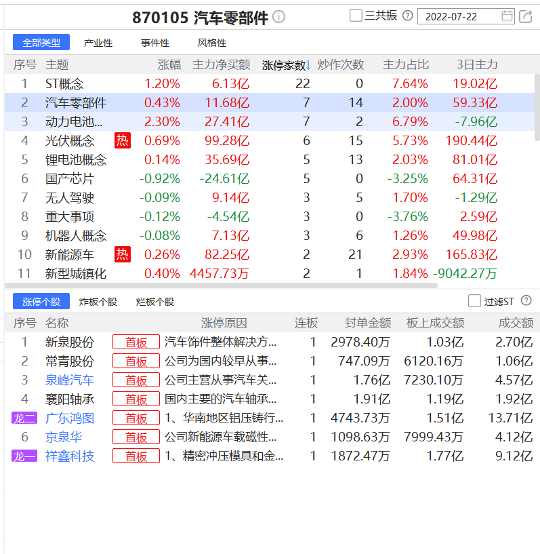Click 热 badge on 光伏概念 row
The image size is (540, 554).
coord(123,140)
